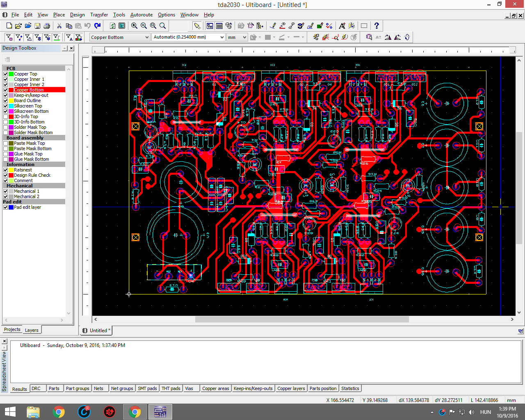Click the Select arrow pointer tool
The height and width of the screenshot is (420, 525).
197,26
